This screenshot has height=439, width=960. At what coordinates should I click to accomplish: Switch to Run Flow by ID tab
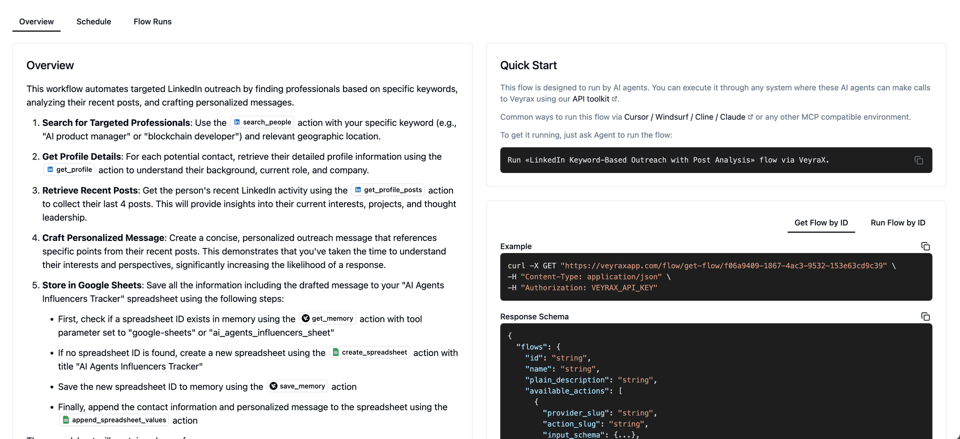pyautogui.click(x=897, y=223)
